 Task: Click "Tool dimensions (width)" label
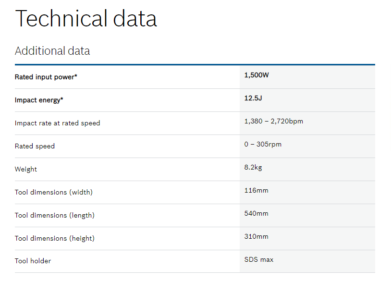tap(54, 192)
